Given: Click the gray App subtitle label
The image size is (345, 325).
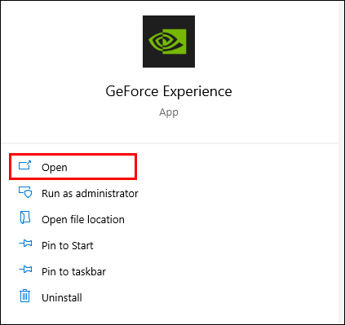Looking at the screenshot, I should coord(169,112).
